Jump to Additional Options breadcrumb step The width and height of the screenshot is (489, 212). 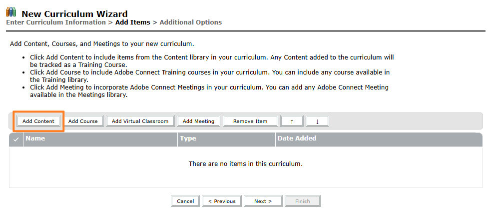click(x=191, y=22)
